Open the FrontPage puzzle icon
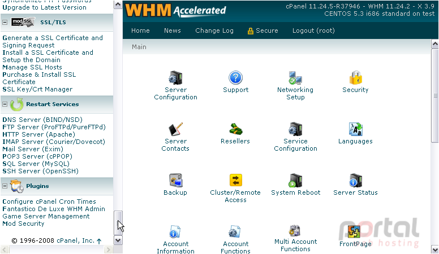Image resolution: width=439 pixels, height=254 pixels. pyautogui.click(x=354, y=231)
